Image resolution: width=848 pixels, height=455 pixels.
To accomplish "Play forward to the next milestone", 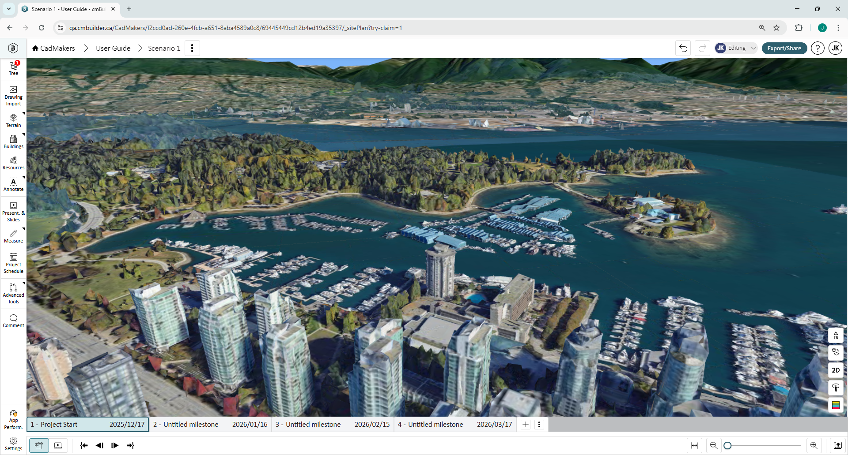I will pos(115,445).
